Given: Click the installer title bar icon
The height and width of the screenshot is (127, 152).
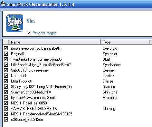Looking at the screenshot, I should 3,4.
